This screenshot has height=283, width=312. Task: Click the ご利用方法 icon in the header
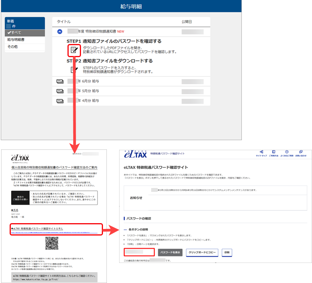[274, 152]
